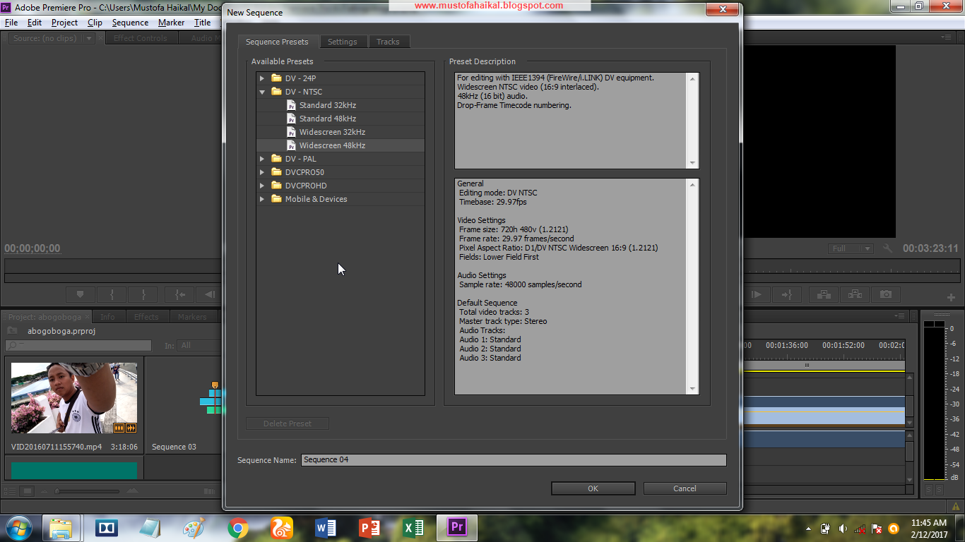This screenshot has width=965, height=542.
Task: Click the Sequence Name input field
Action: coord(514,460)
